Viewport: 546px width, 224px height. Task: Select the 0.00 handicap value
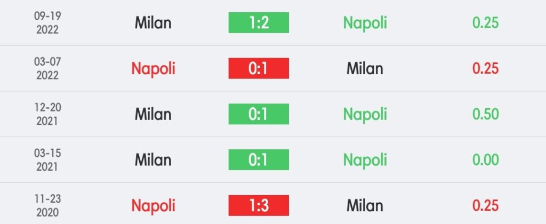[485, 160]
